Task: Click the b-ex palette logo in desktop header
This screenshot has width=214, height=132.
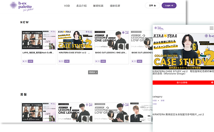Action: [x=22, y=6]
